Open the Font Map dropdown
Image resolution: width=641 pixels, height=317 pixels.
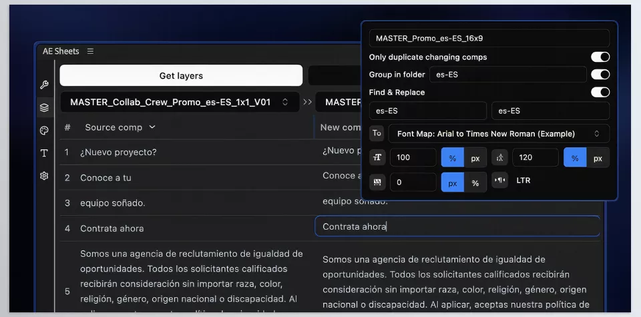tap(499, 133)
